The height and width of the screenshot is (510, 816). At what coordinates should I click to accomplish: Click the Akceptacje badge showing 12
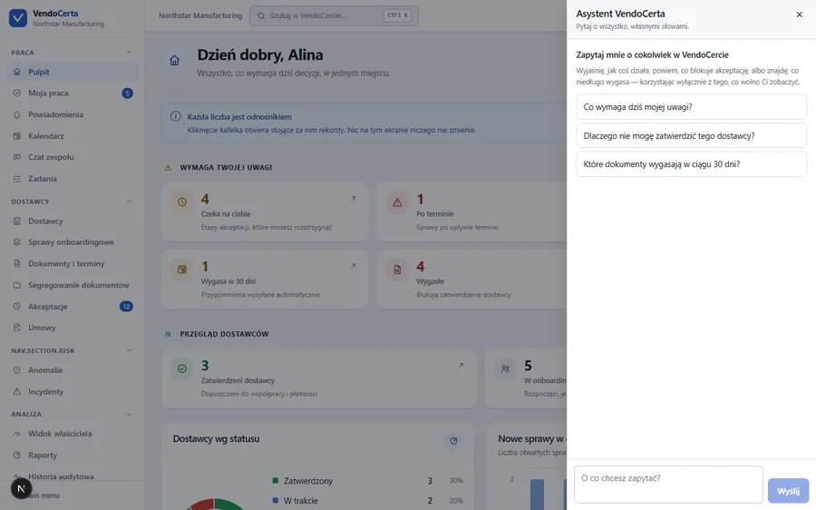tap(126, 307)
